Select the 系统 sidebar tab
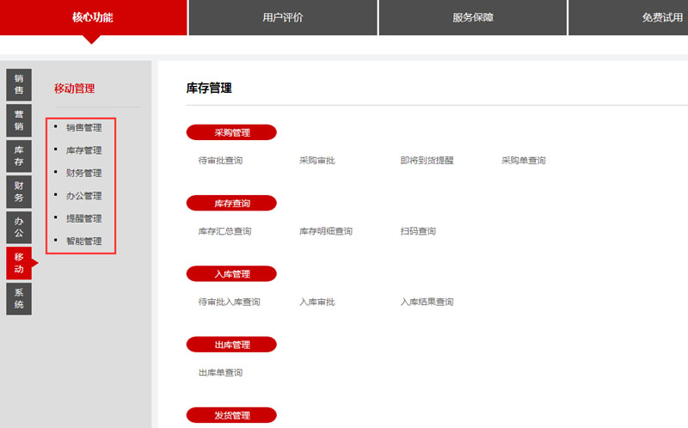Viewport: 688px width, 428px height. tap(19, 298)
